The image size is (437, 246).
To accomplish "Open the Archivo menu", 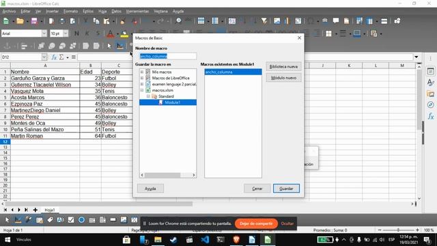I will pyautogui.click(x=9, y=11).
